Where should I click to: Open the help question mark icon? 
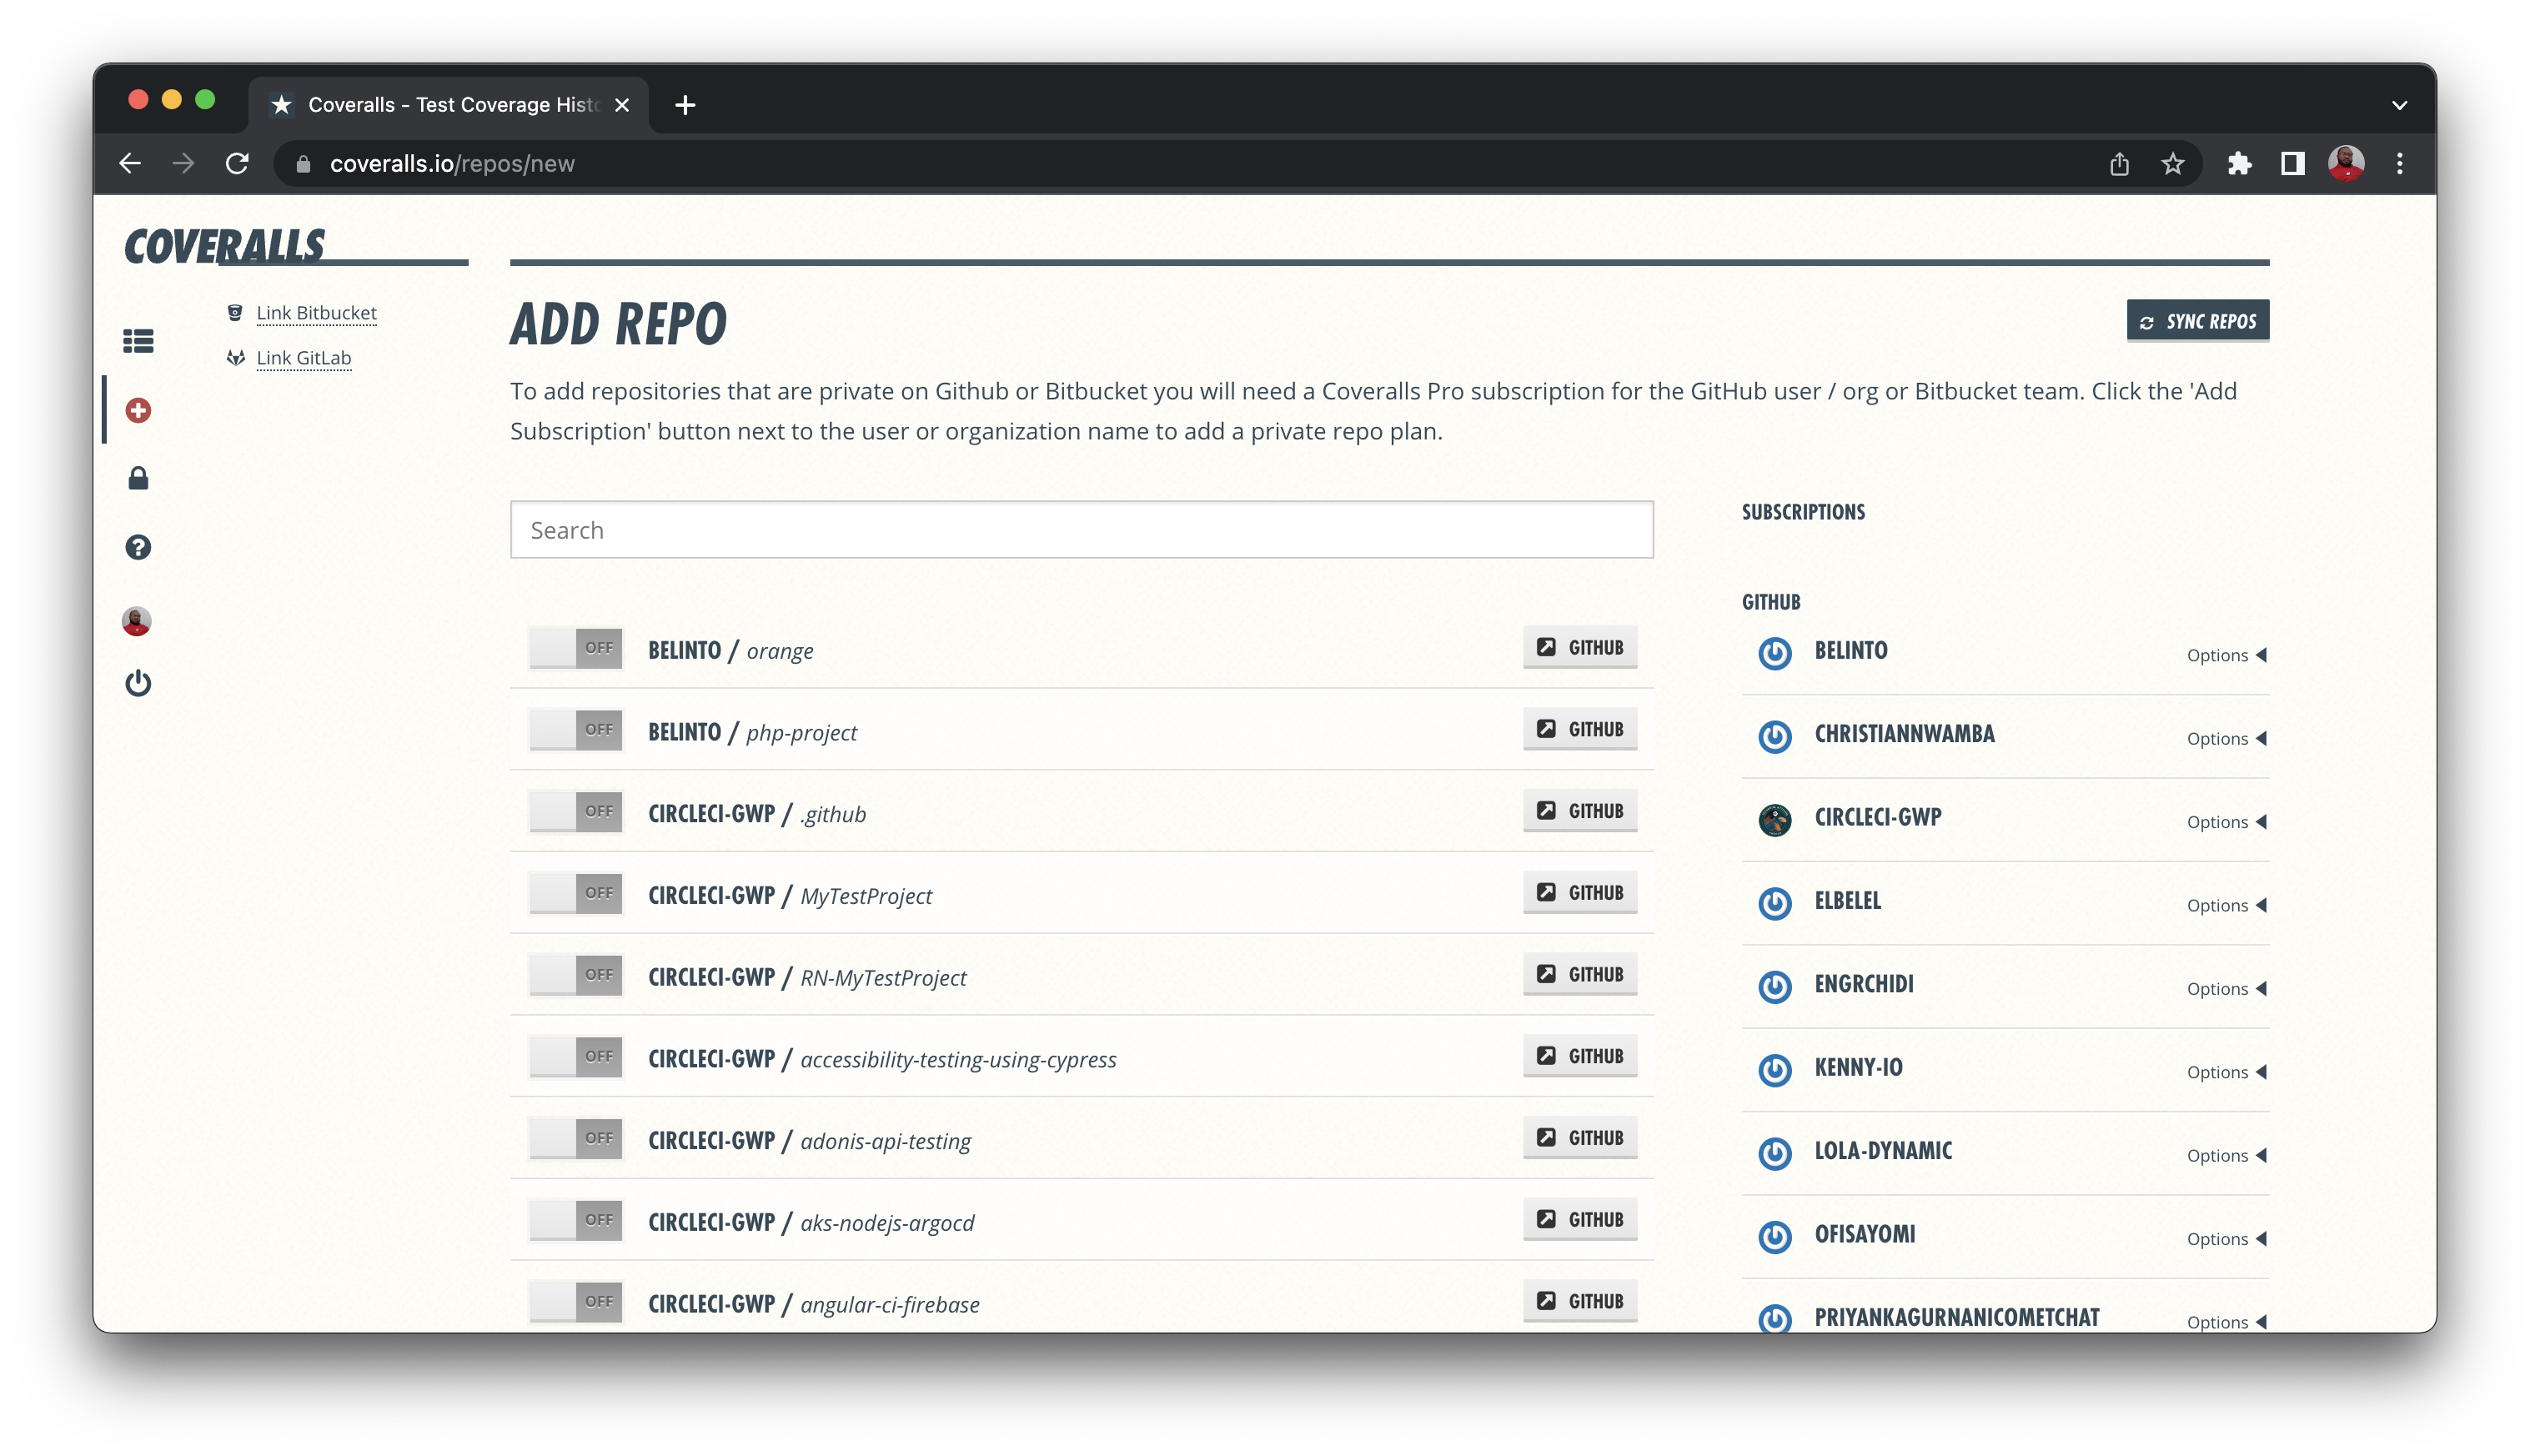[138, 546]
